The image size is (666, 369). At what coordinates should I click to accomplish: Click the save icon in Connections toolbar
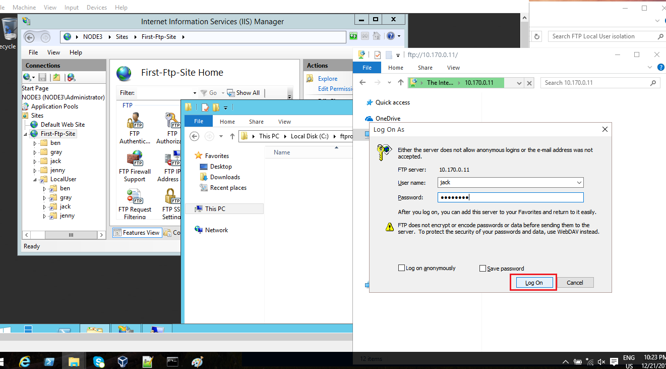(x=42, y=77)
